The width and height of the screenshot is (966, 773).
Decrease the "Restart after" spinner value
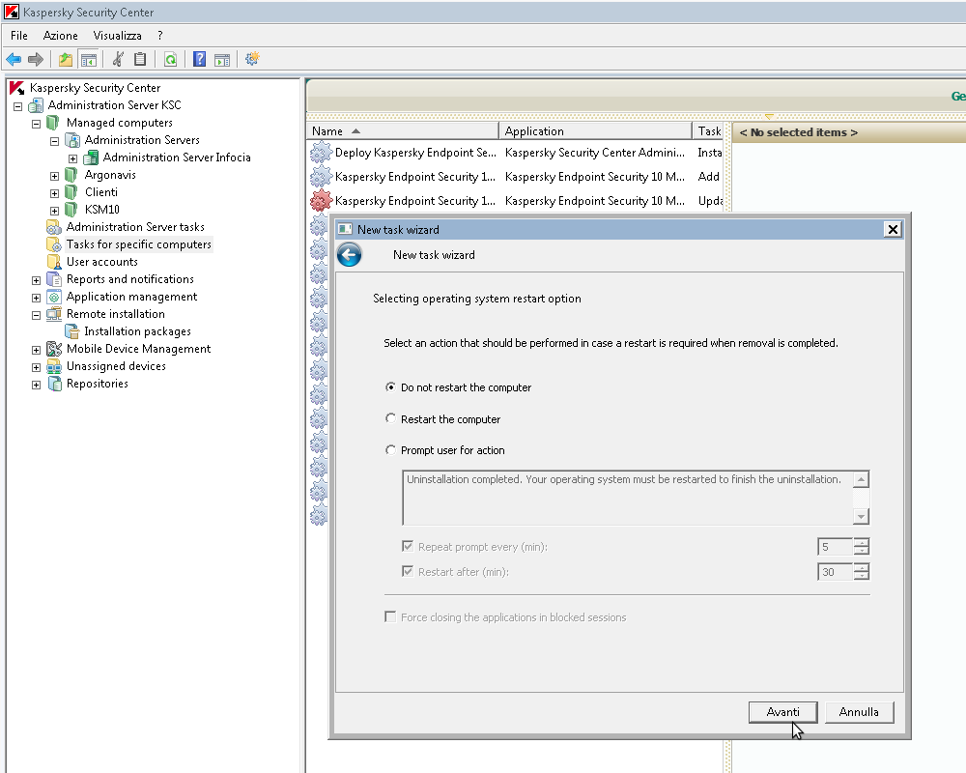(862, 576)
